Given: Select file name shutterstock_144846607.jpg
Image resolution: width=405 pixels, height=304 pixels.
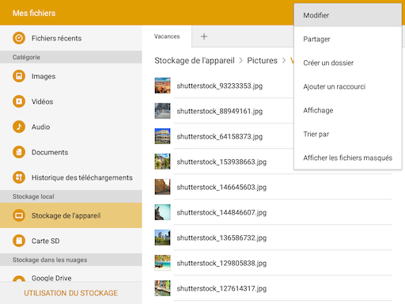Looking at the screenshot, I should [x=221, y=212].
